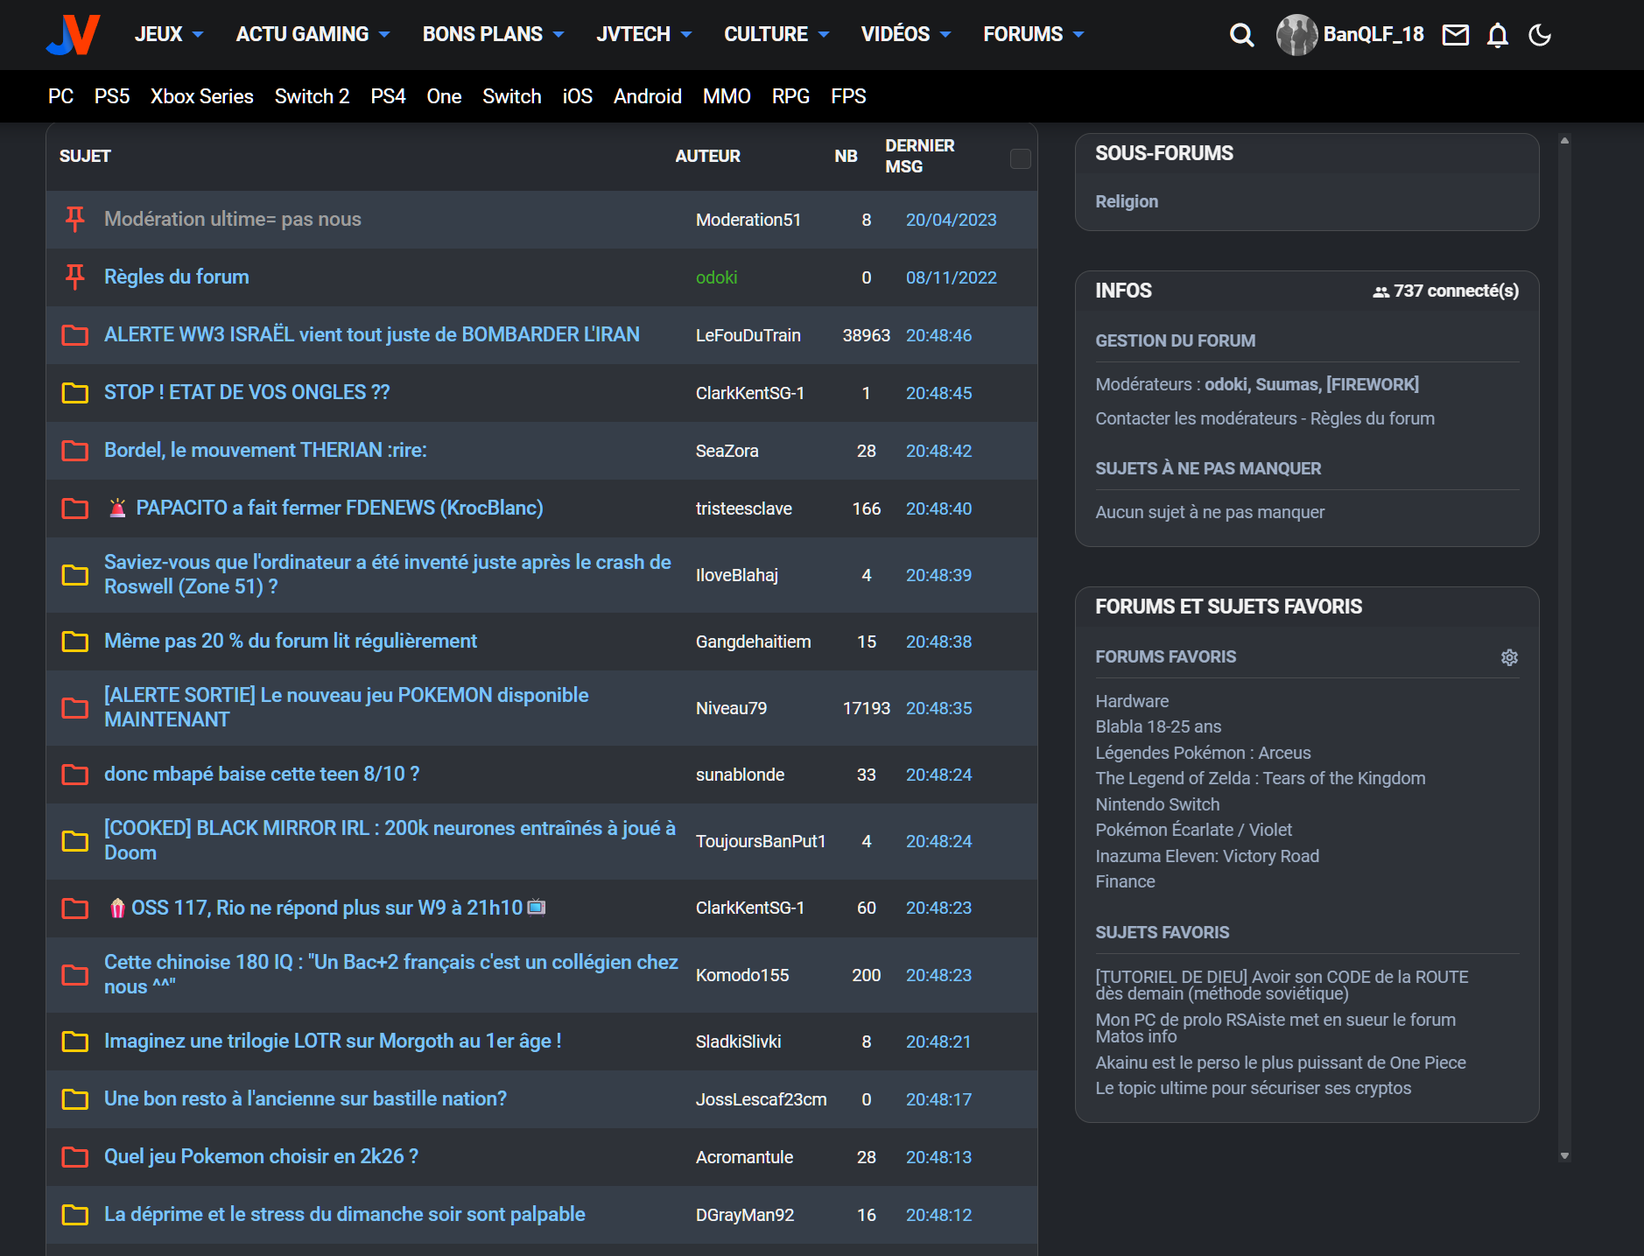Image resolution: width=1644 pixels, height=1256 pixels.
Task: Open favorite forums settings gear
Action: 1509,657
